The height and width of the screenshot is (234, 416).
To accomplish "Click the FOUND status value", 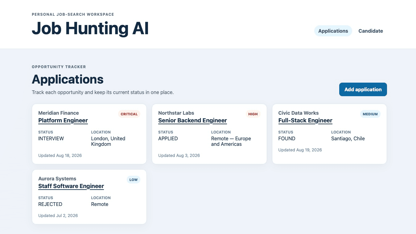I will click(287, 138).
